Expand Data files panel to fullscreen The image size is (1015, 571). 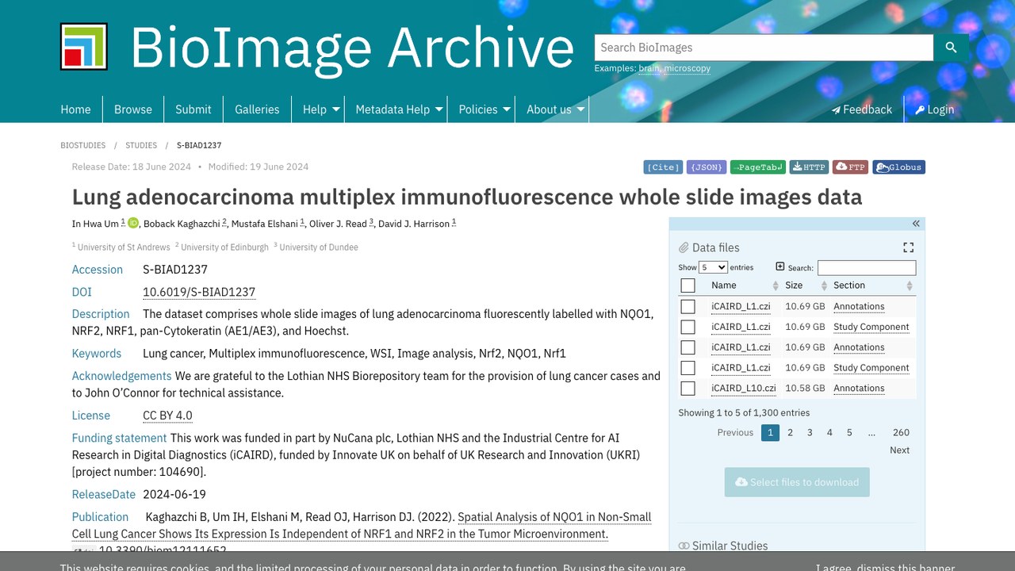click(909, 247)
